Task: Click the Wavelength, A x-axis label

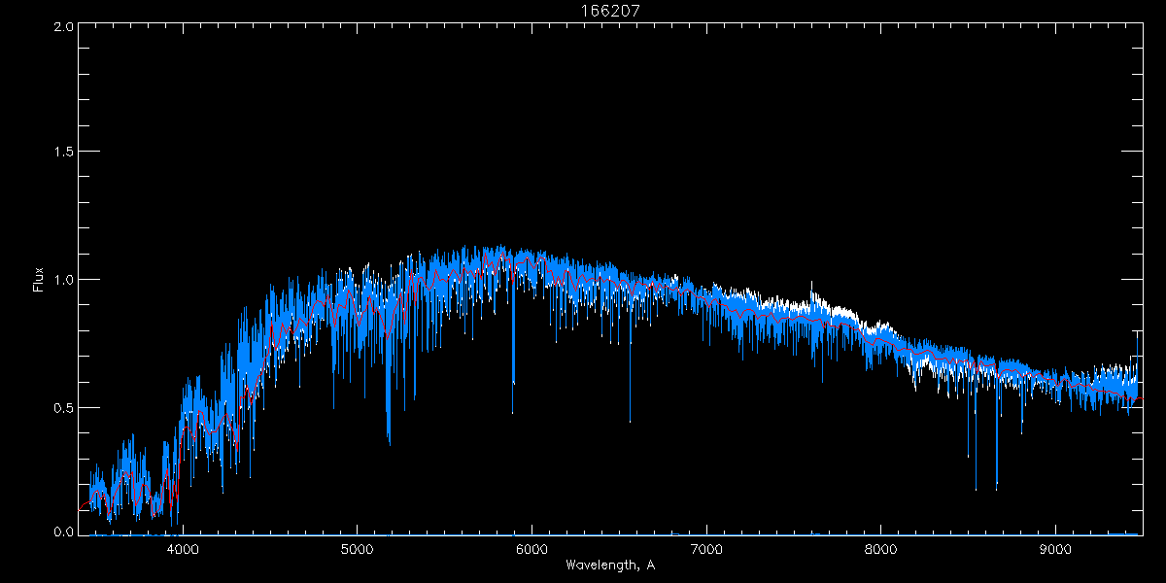Action: tap(610, 566)
